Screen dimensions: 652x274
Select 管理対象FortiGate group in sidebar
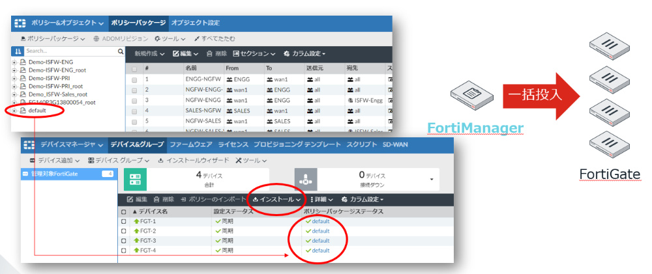pyautogui.click(x=68, y=174)
